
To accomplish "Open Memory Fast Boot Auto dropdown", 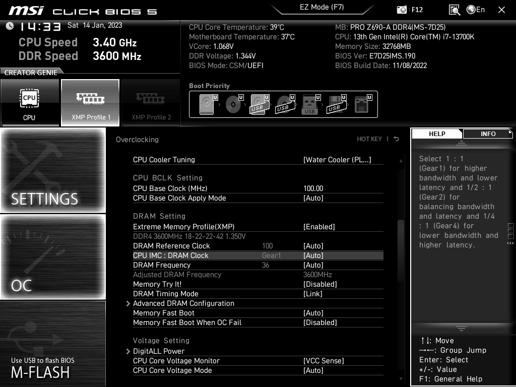I will [313, 313].
